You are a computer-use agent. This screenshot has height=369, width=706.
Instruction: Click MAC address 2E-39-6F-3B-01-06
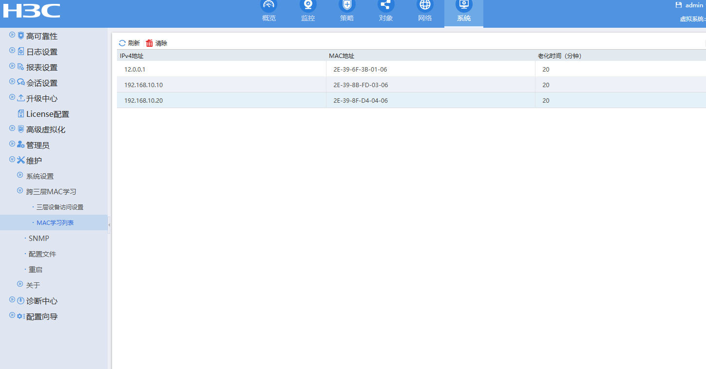coord(361,70)
